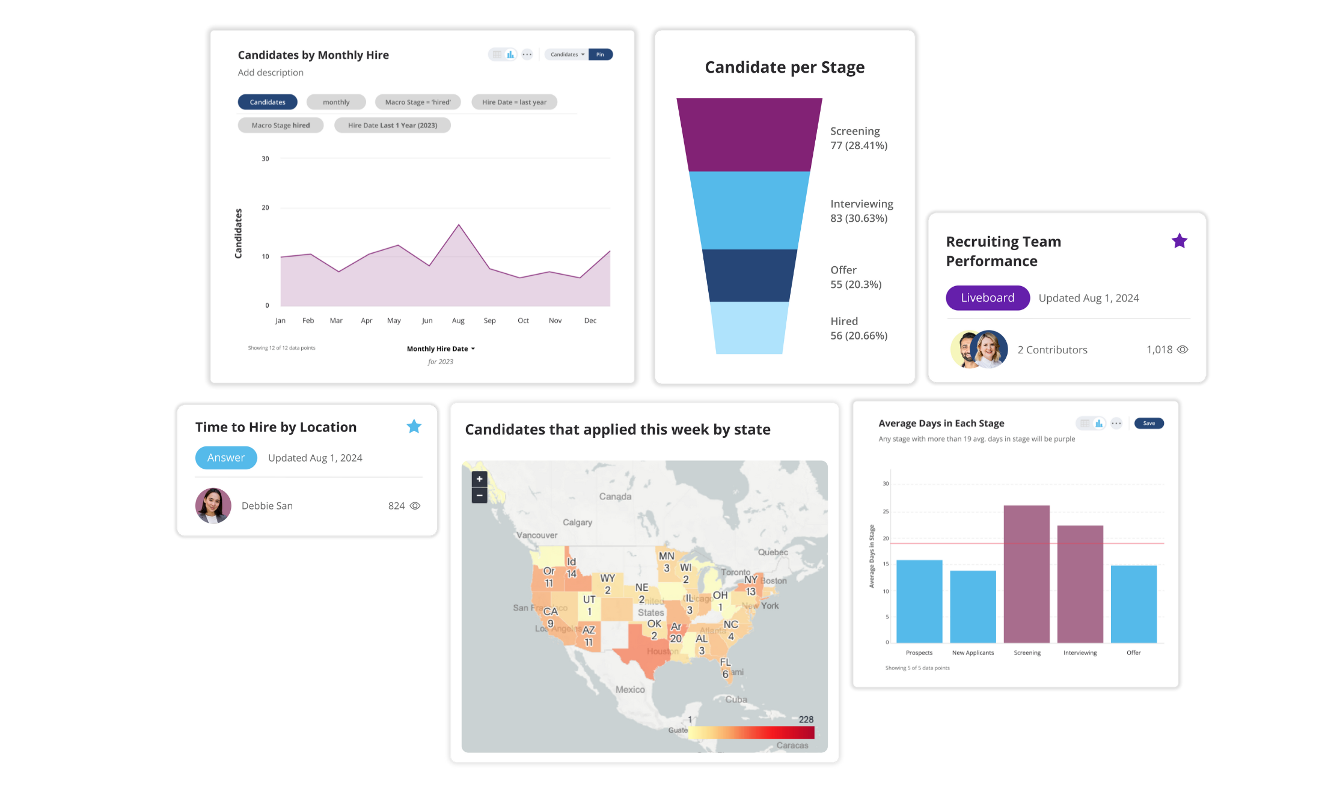Select the Liveboard tag on Recruiting Team Performance
The height and width of the screenshot is (798, 1319).
click(x=988, y=297)
